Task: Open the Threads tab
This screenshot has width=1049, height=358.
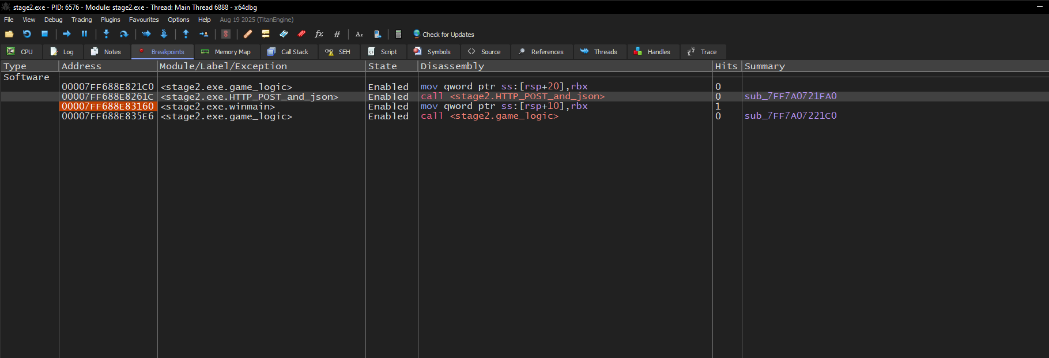Action: pos(599,52)
